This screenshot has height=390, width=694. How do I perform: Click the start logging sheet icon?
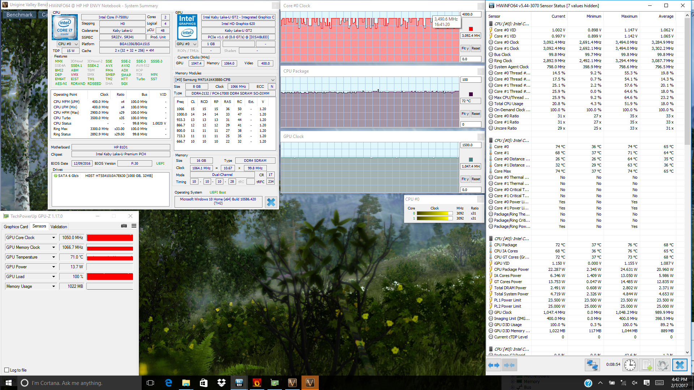coord(647,365)
